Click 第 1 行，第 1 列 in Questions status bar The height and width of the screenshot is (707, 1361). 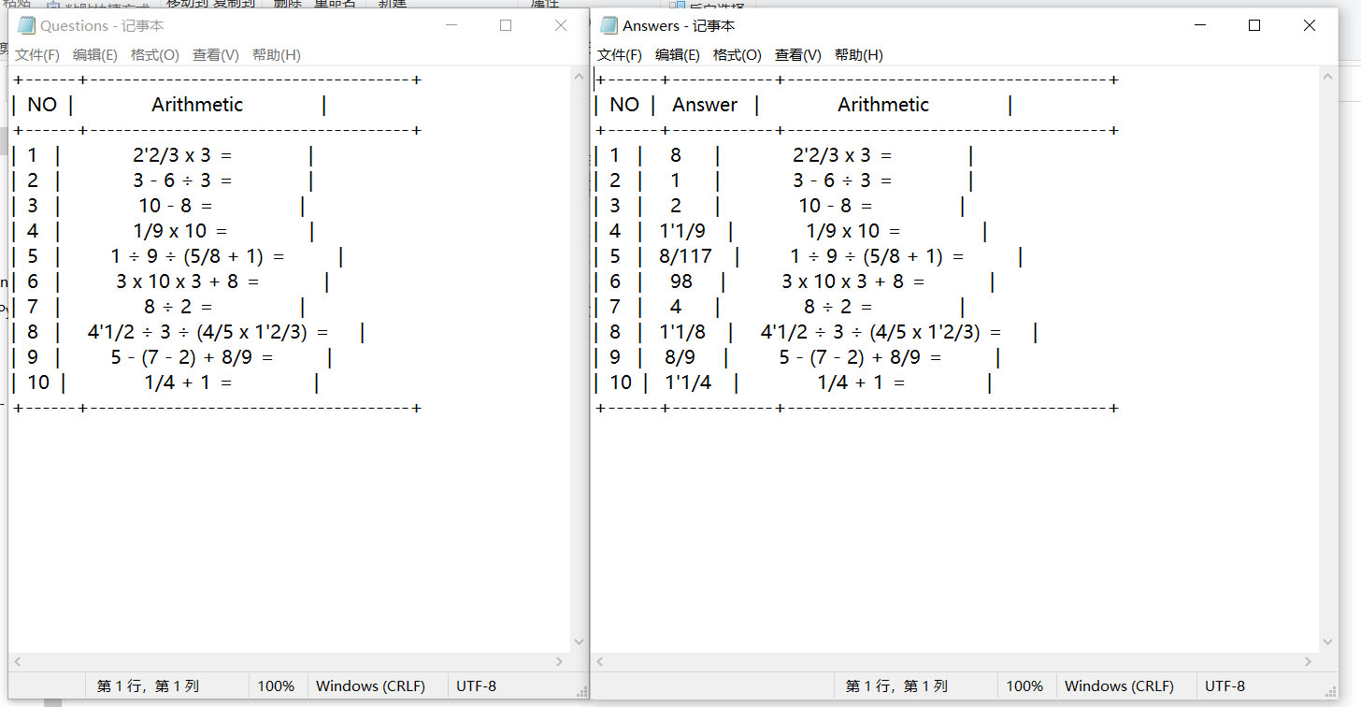click(149, 686)
